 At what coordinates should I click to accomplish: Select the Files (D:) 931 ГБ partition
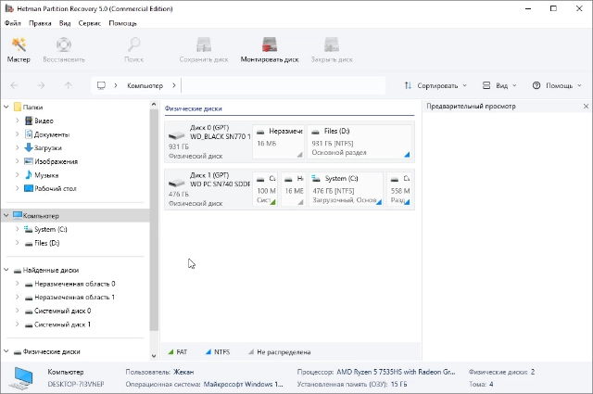coord(360,142)
